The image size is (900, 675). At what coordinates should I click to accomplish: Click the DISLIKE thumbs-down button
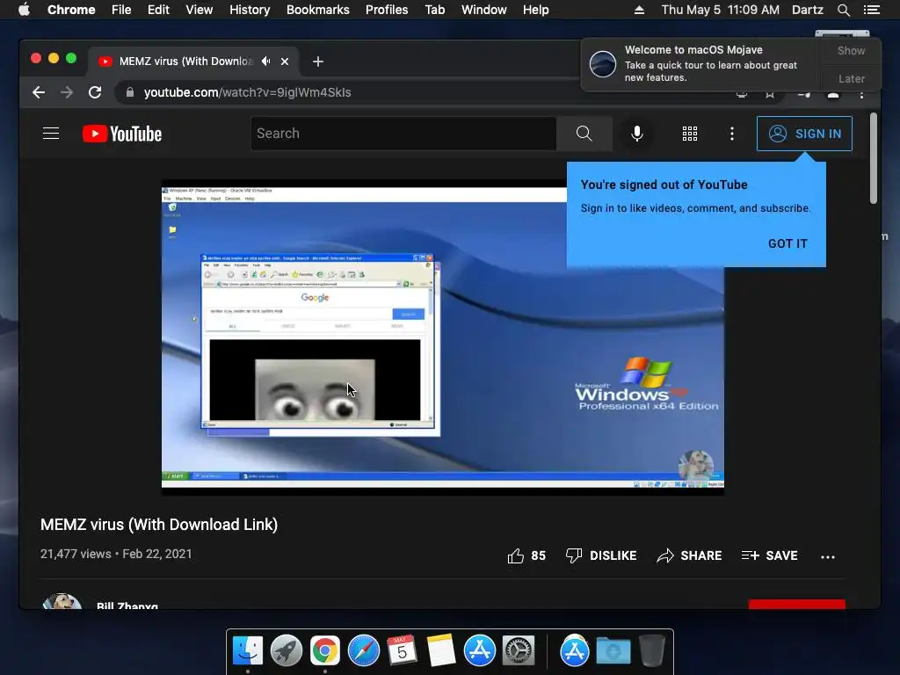point(601,555)
